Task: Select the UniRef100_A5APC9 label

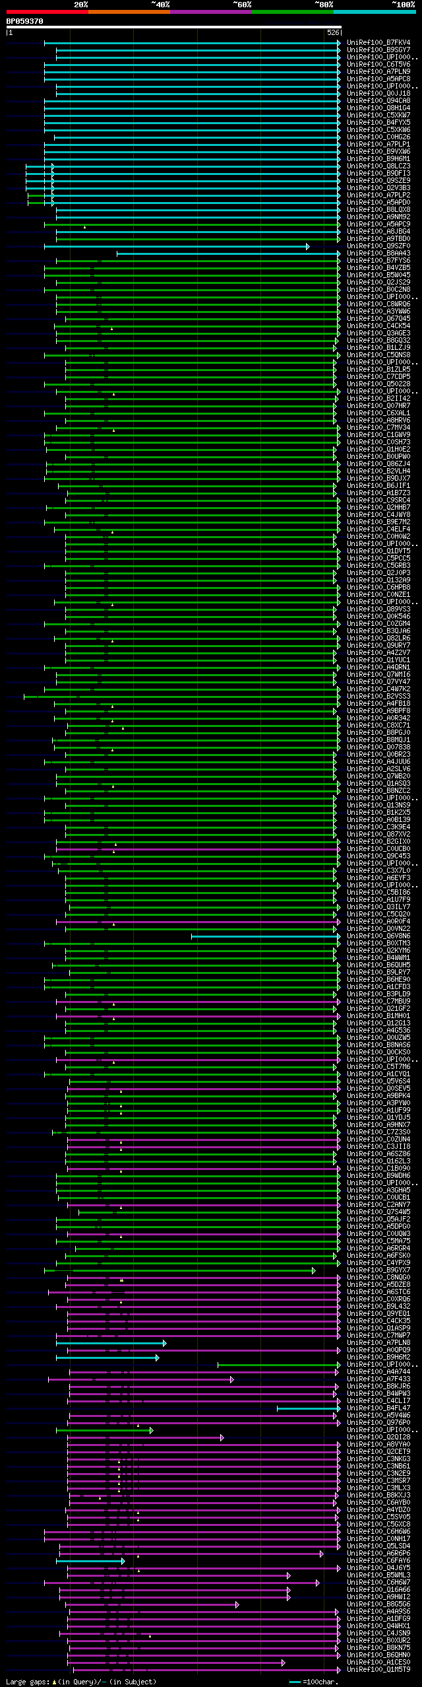Action: click(378, 224)
